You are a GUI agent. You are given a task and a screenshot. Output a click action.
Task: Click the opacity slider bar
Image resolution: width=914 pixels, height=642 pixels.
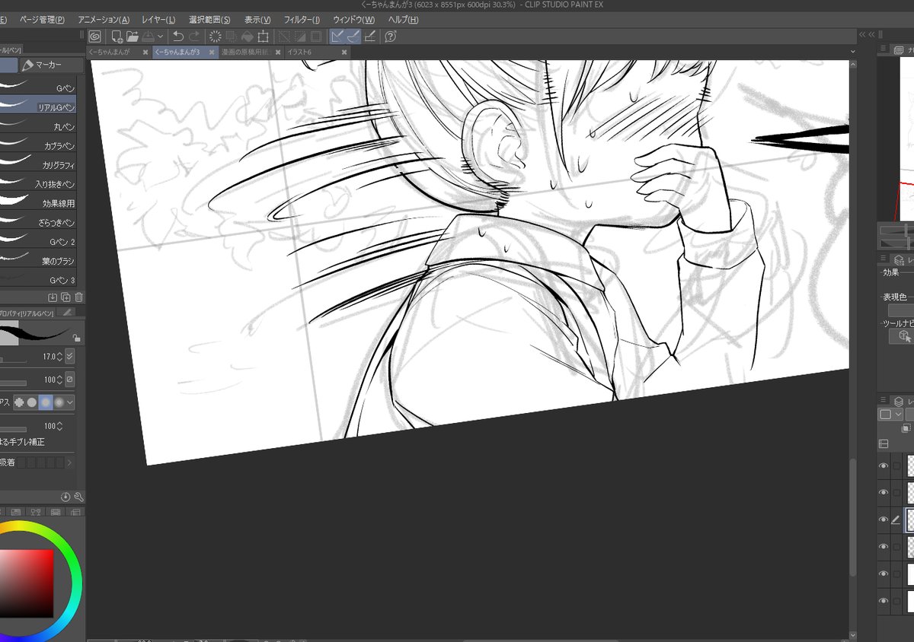click(x=13, y=383)
